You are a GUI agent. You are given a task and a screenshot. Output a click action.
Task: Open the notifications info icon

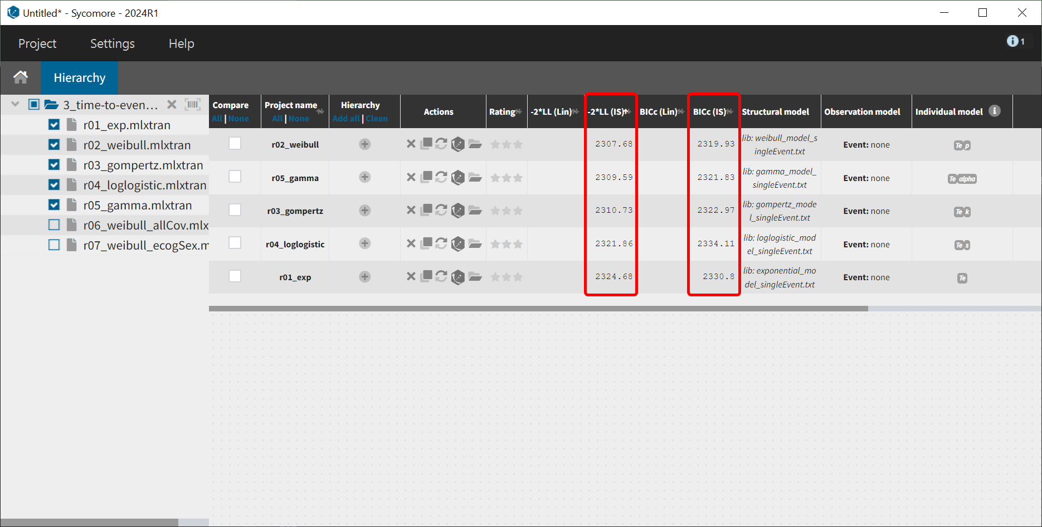(x=1012, y=41)
